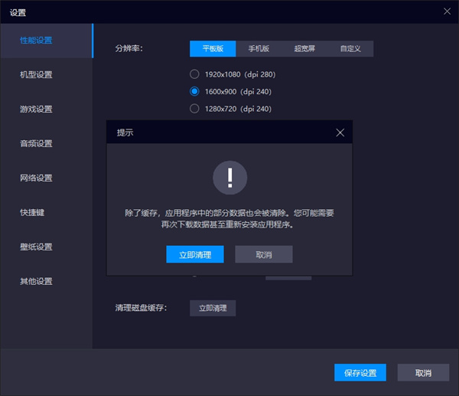Switch to 手机版 resolution tab
Viewport: 459px width, 396px height.
point(259,49)
